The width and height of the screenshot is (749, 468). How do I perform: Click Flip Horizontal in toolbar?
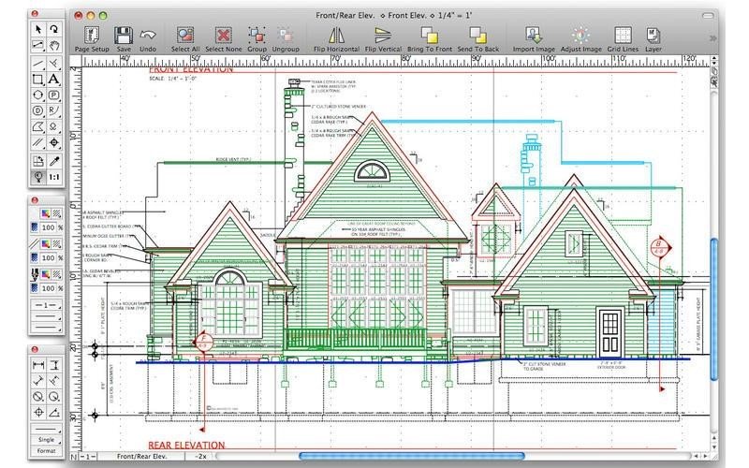pyautogui.click(x=336, y=39)
